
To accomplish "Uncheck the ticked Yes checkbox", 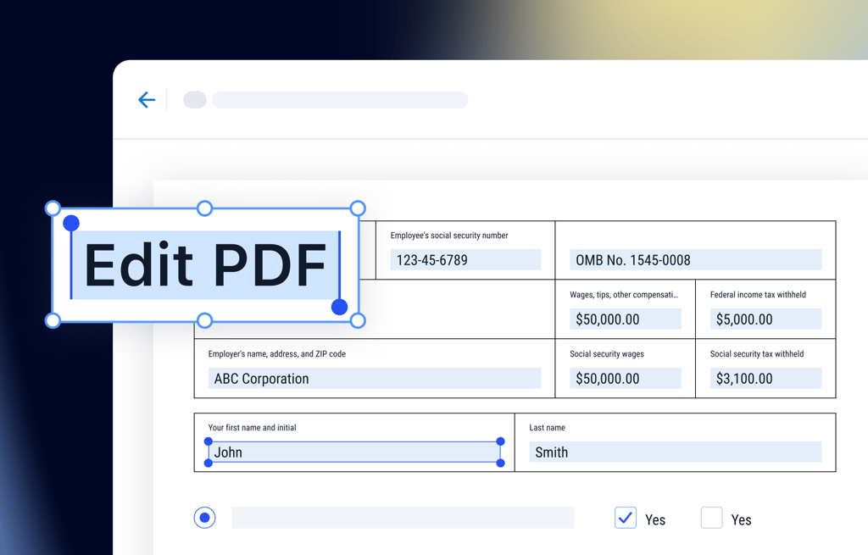I will click(626, 518).
